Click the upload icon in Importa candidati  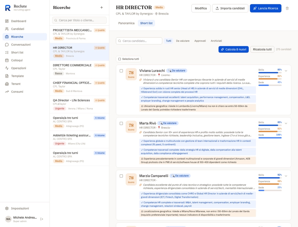coord(217,8)
